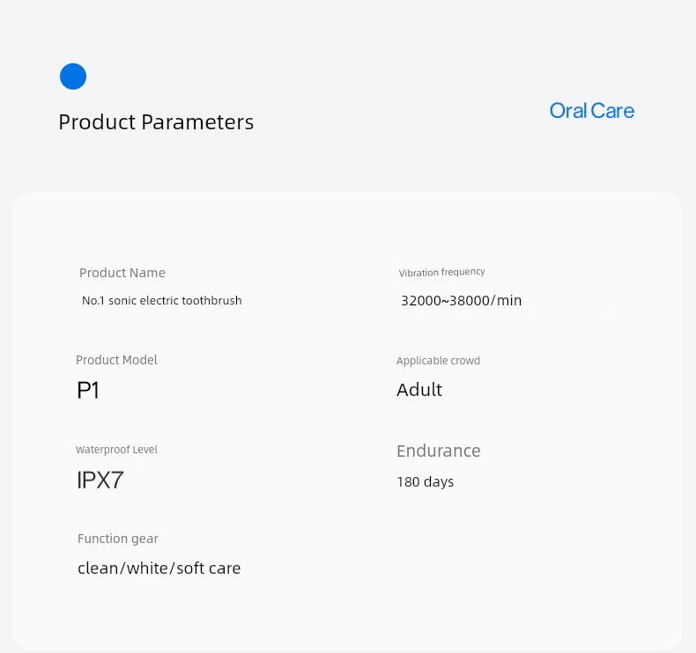Click the 32000~38000/min value

pos(461,301)
